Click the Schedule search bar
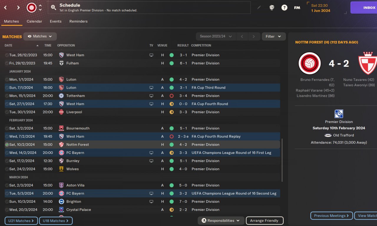The width and height of the screenshot is (377, 226). coord(149,8)
